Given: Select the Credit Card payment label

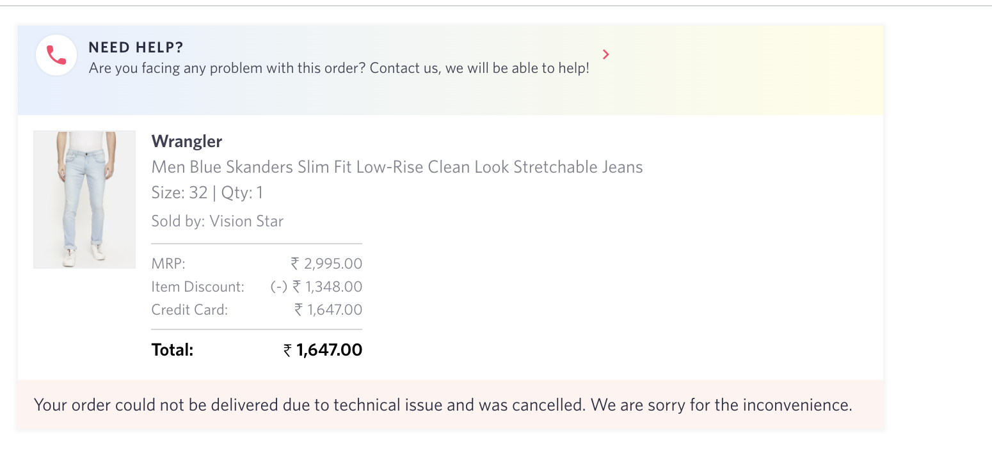Looking at the screenshot, I should tap(189, 310).
